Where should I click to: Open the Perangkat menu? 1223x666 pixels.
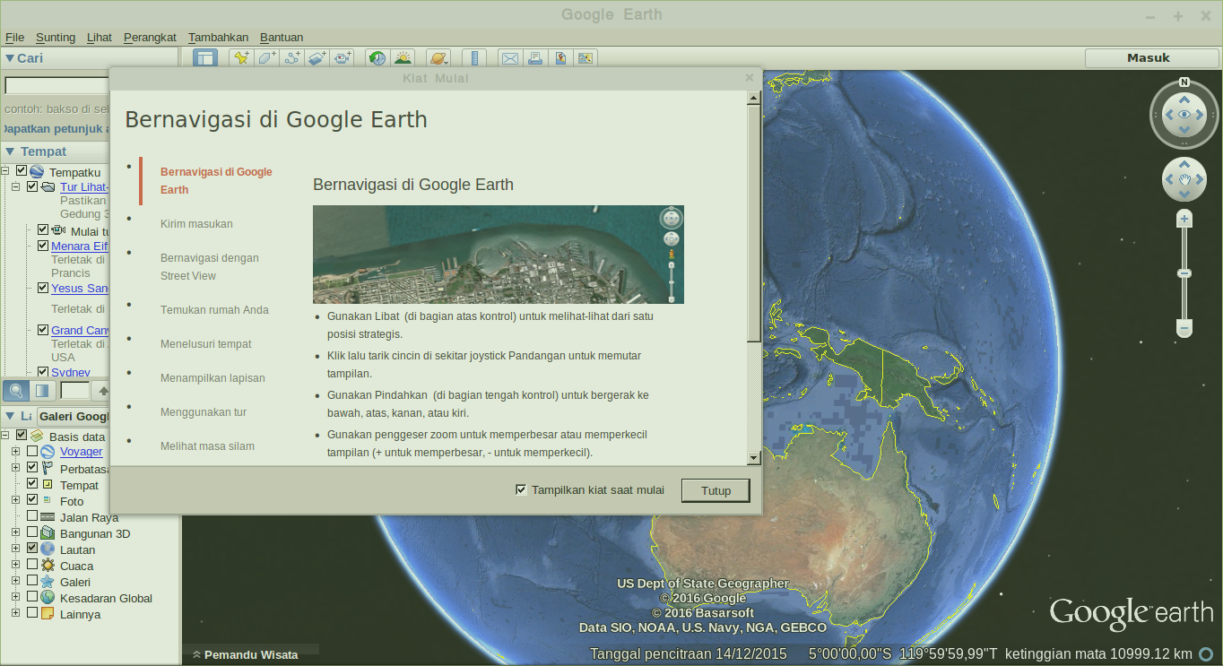pyautogui.click(x=149, y=37)
